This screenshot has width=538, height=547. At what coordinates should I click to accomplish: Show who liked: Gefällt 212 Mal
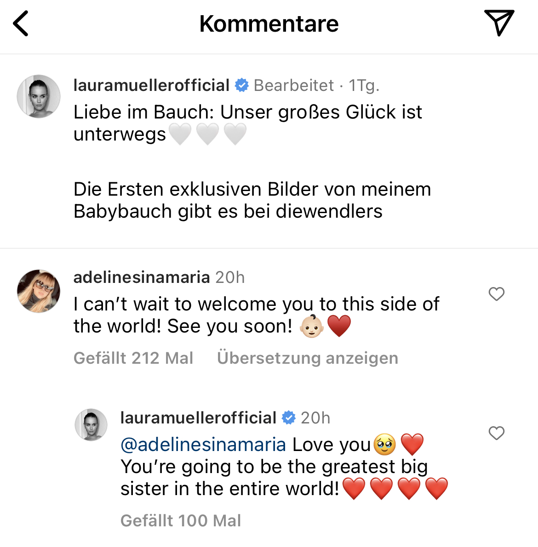133,358
